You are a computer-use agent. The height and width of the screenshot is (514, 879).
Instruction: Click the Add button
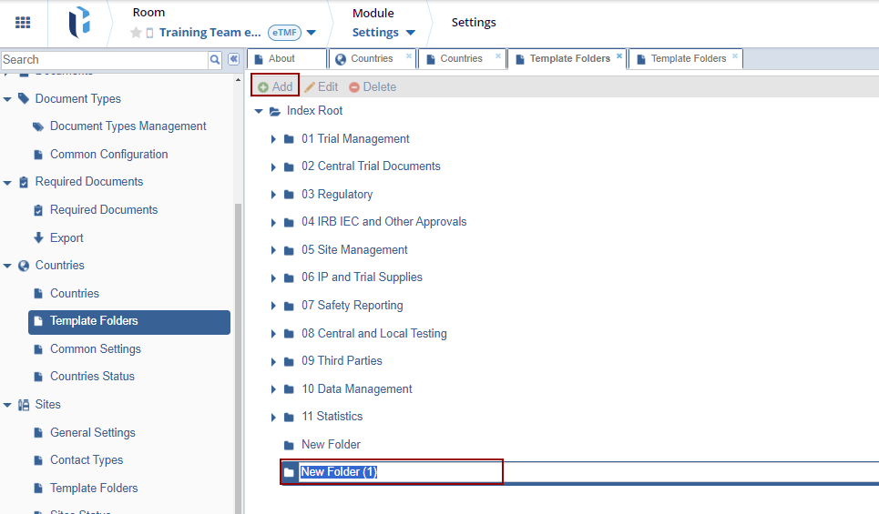click(275, 86)
